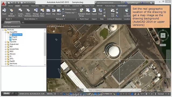Open the Decimal units dropdown in status bar
Image resolution: width=172 pixels, height=97 pixels.
point(166,94)
